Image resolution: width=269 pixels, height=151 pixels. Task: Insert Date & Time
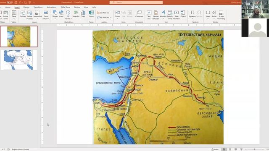point(170,15)
